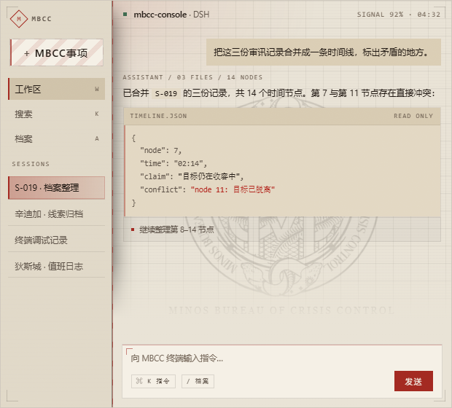This screenshot has width=452, height=408.
Task: Click the K shortcut hint beside 搜索
Action: pos(97,114)
